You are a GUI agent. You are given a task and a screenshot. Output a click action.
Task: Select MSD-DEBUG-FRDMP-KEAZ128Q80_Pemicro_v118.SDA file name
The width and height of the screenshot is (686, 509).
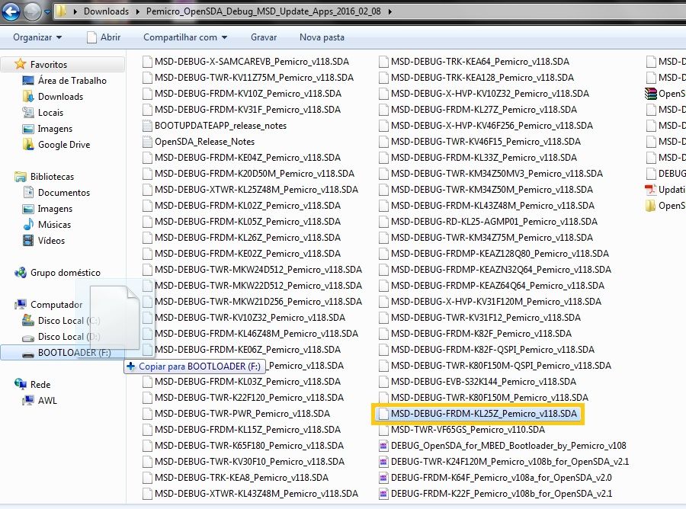(x=499, y=254)
